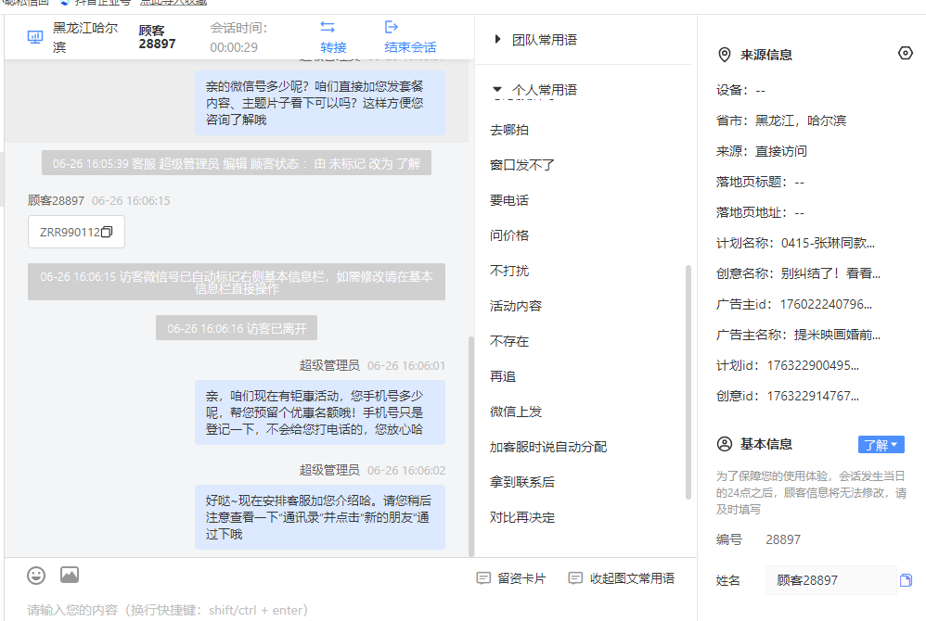Copy the customer name 顾客28897
Viewport: 926px width, 621px height.
point(906,580)
